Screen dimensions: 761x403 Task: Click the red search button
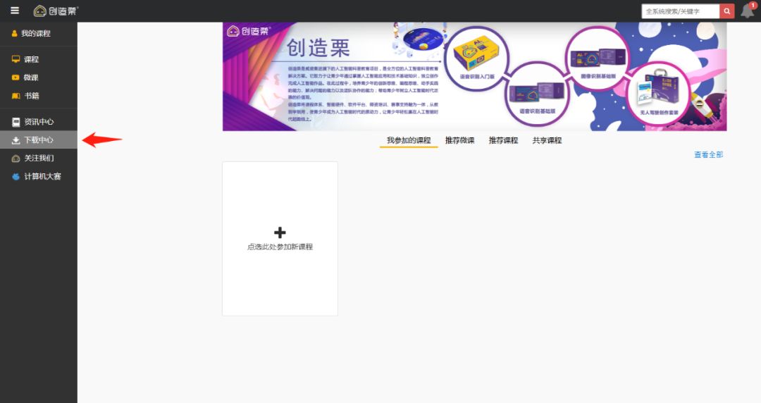726,11
